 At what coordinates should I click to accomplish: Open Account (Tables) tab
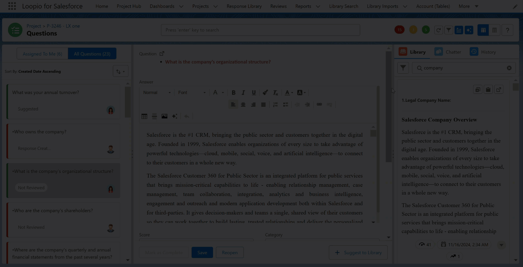click(x=433, y=6)
